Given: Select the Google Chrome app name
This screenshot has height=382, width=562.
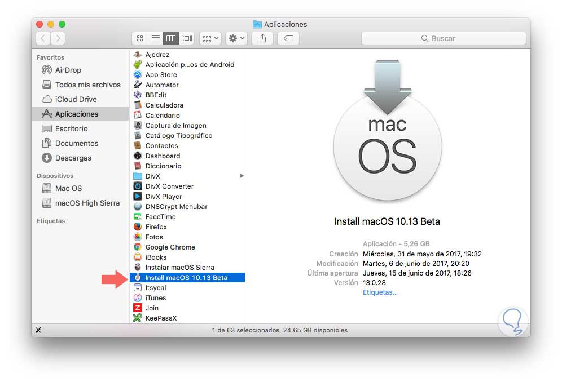Looking at the screenshot, I should coord(170,247).
